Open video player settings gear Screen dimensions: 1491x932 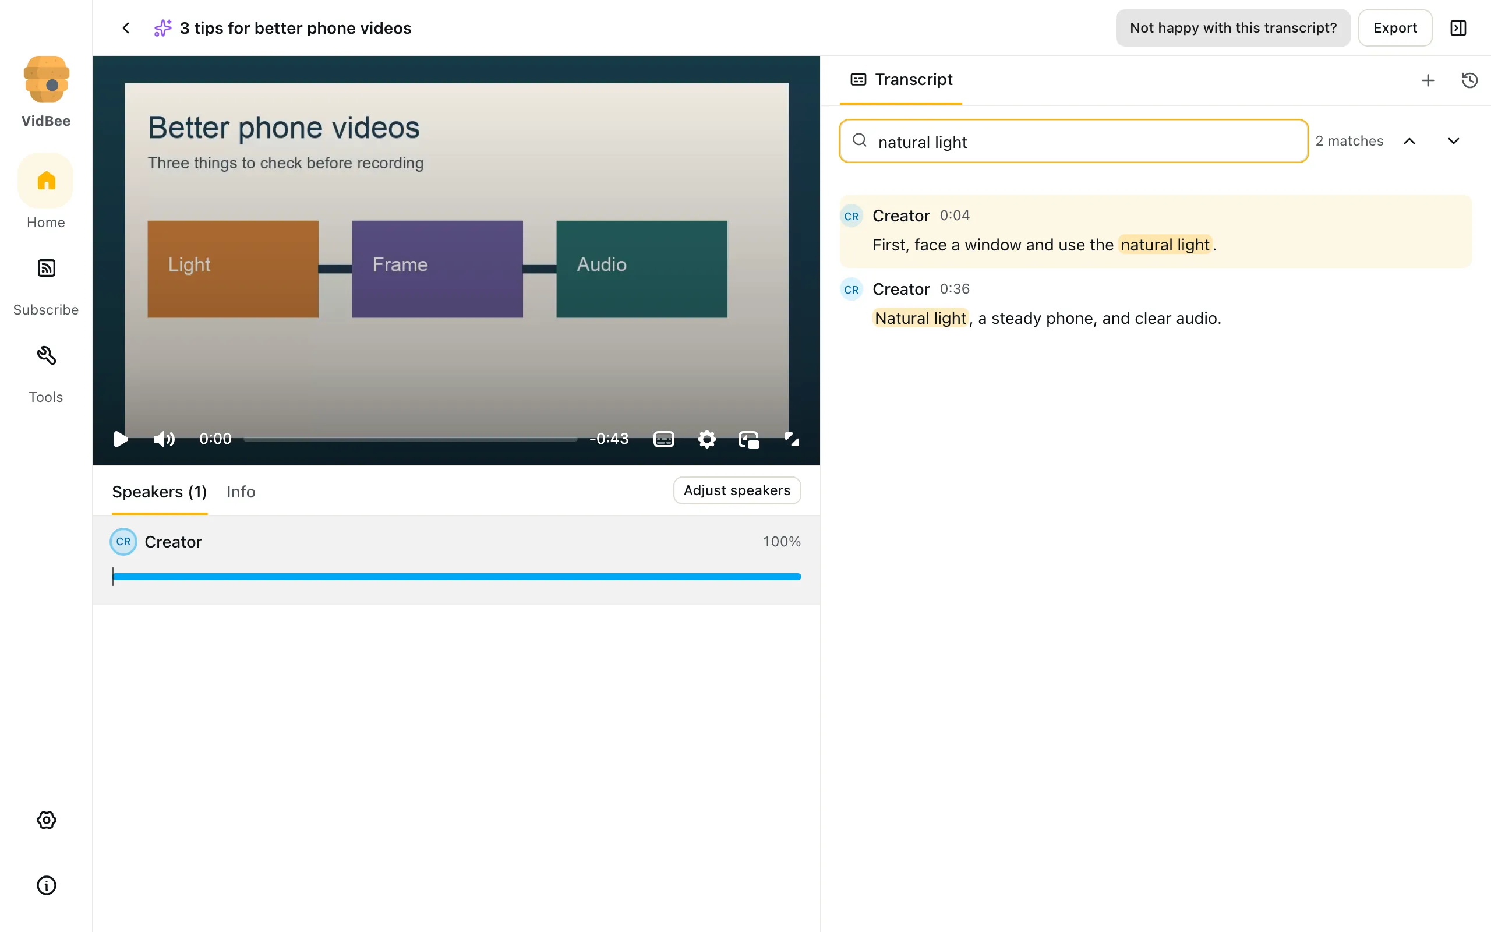pyautogui.click(x=706, y=439)
